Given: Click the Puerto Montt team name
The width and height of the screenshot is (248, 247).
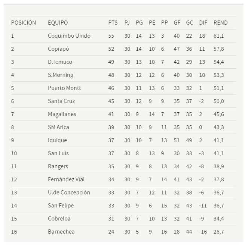Looking at the screenshot, I should [x=64, y=88].
